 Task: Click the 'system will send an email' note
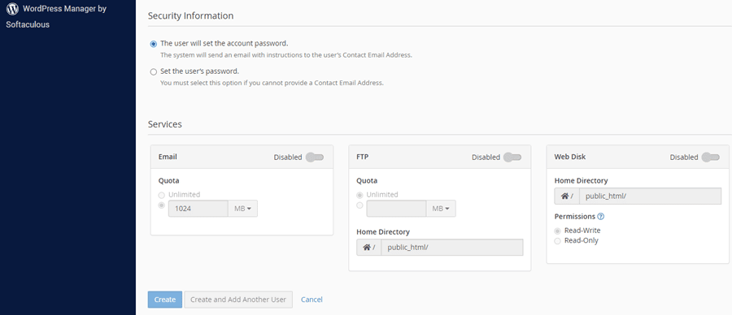pos(286,55)
